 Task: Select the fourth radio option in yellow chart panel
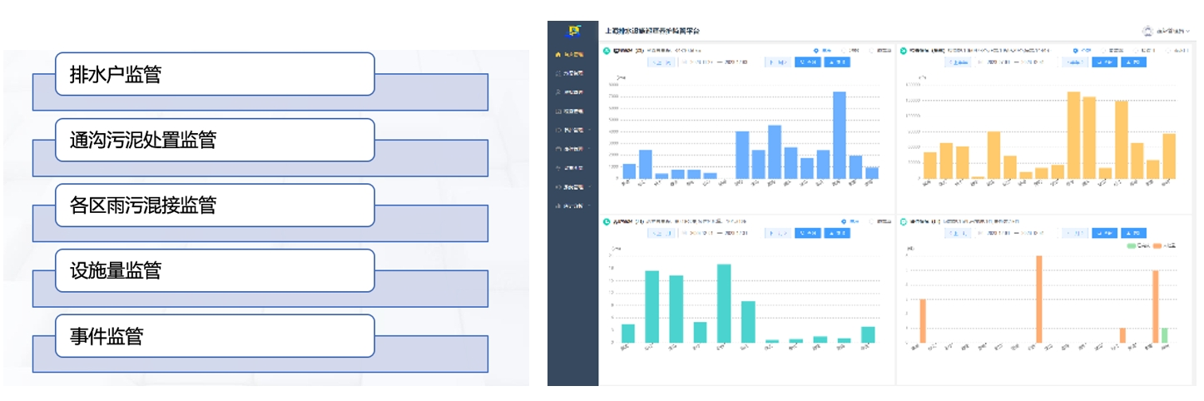pyautogui.click(x=1168, y=51)
